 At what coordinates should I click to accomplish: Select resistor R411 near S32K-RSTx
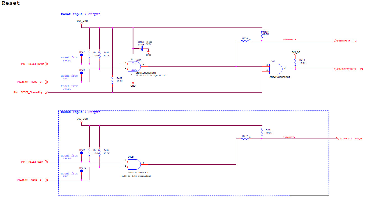[x=261, y=132]
